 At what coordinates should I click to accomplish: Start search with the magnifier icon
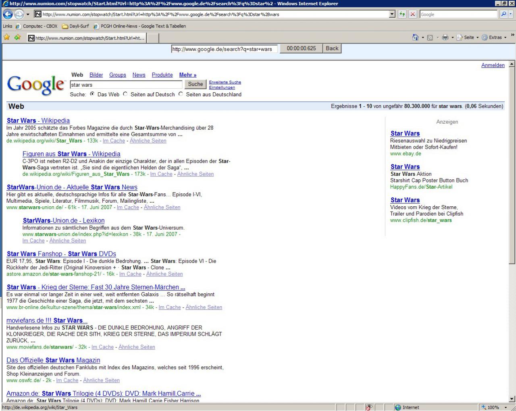504,14
